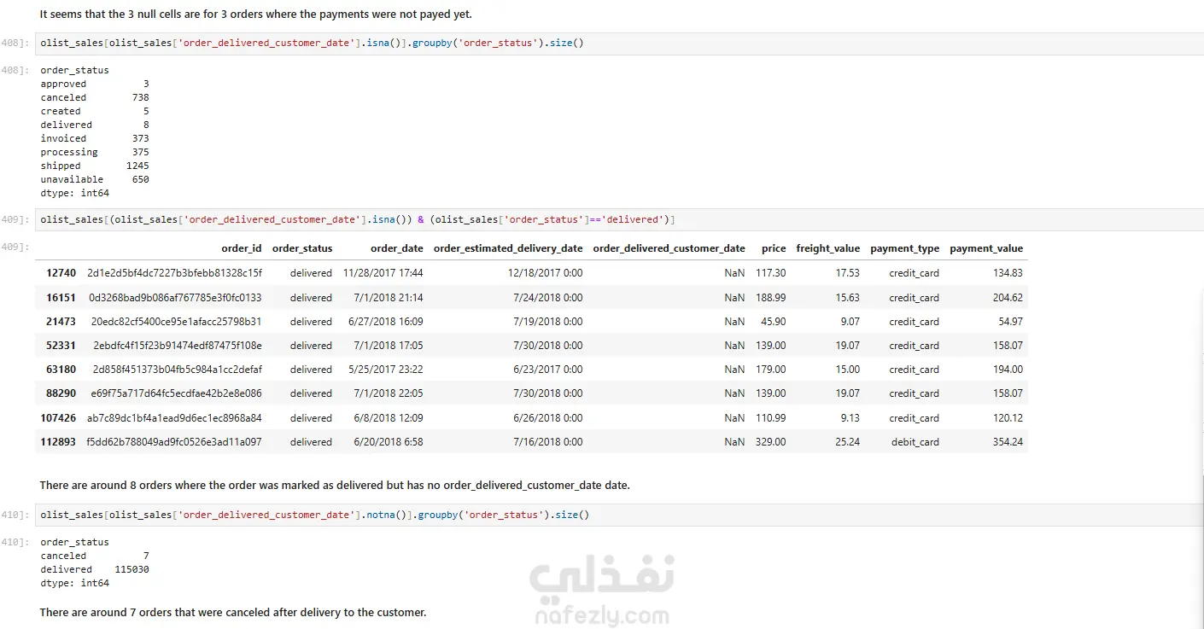Click order ID 2d1e2d5bf4dc7227b3bfebb81328c15f
This screenshot has width=1204, height=629.
174,273
